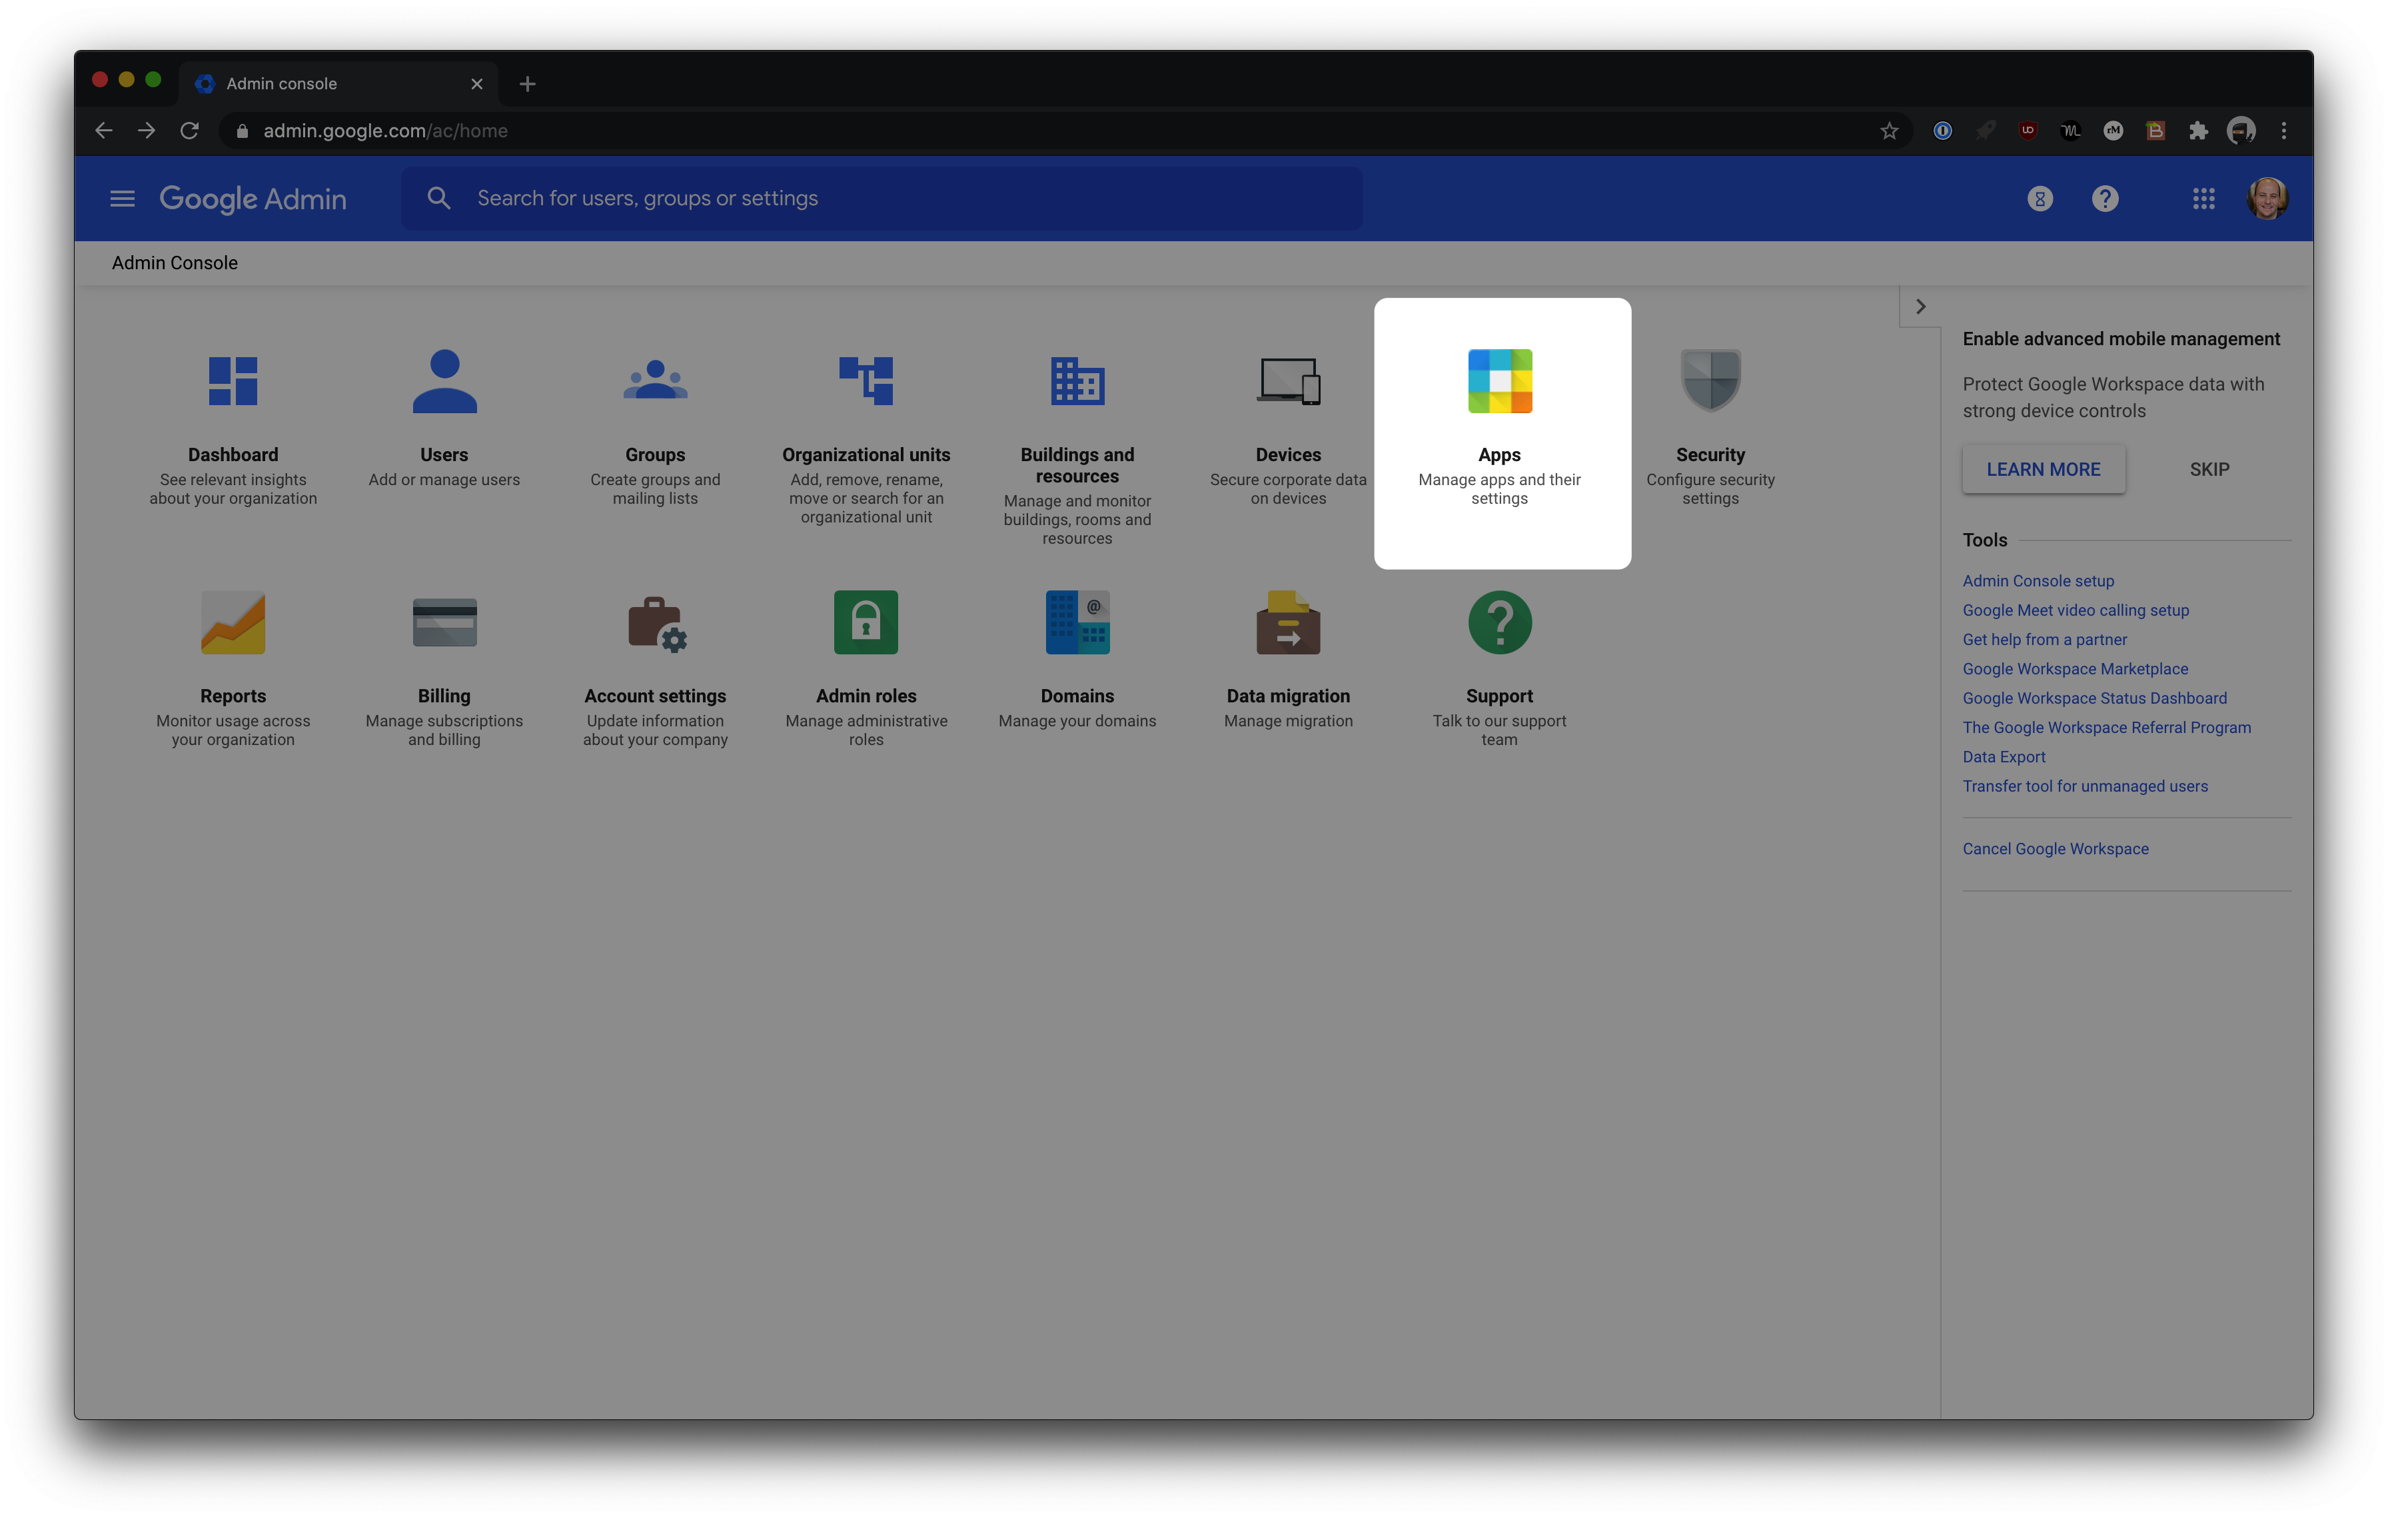This screenshot has width=2388, height=1518.
Task: Open the Google account profile picture
Action: pos(2267,199)
